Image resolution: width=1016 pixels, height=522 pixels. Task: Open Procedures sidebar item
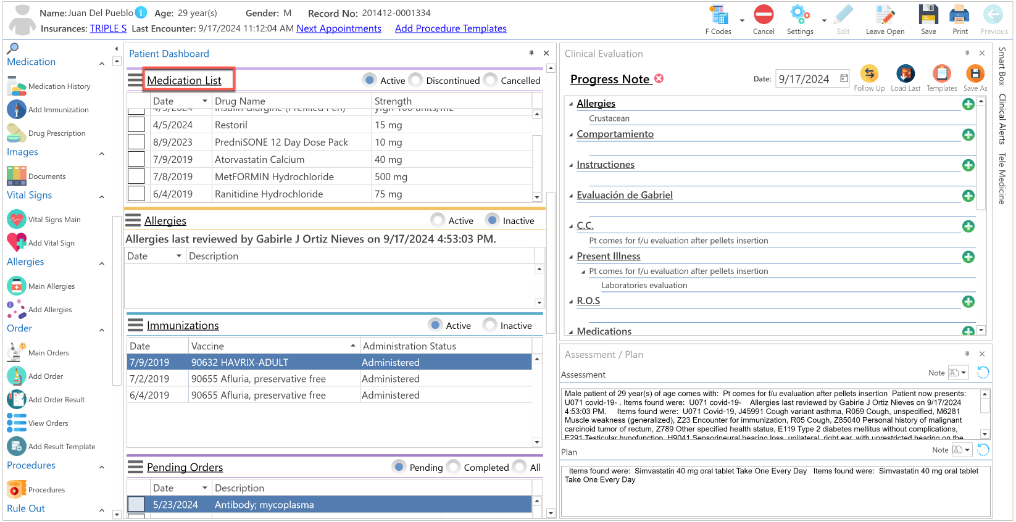pos(36,490)
